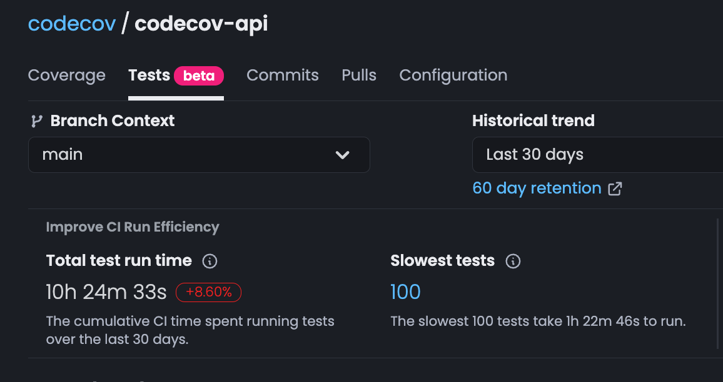Click the 100 slowest tests link
Viewport: 723px width, 382px height.
click(x=405, y=292)
